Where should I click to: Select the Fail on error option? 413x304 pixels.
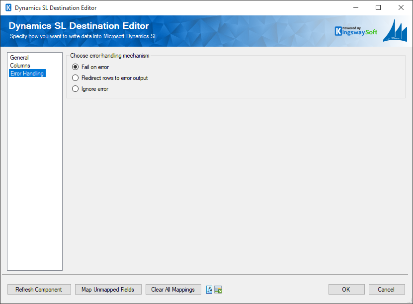[x=90, y=67]
